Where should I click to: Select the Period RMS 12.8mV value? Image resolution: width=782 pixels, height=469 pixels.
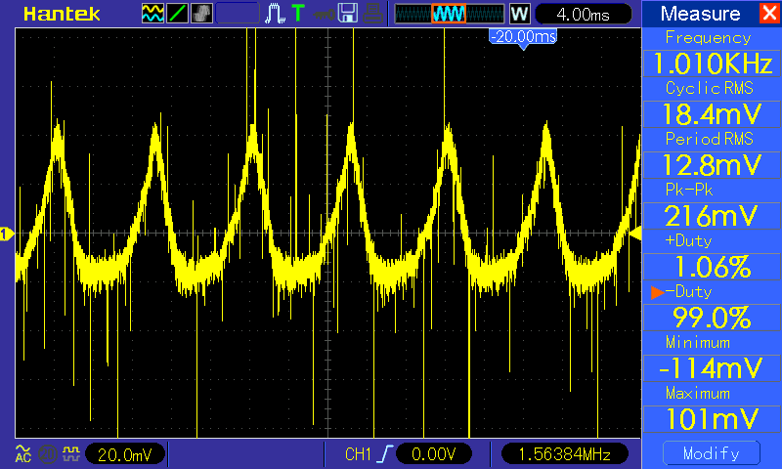point(712,165)
